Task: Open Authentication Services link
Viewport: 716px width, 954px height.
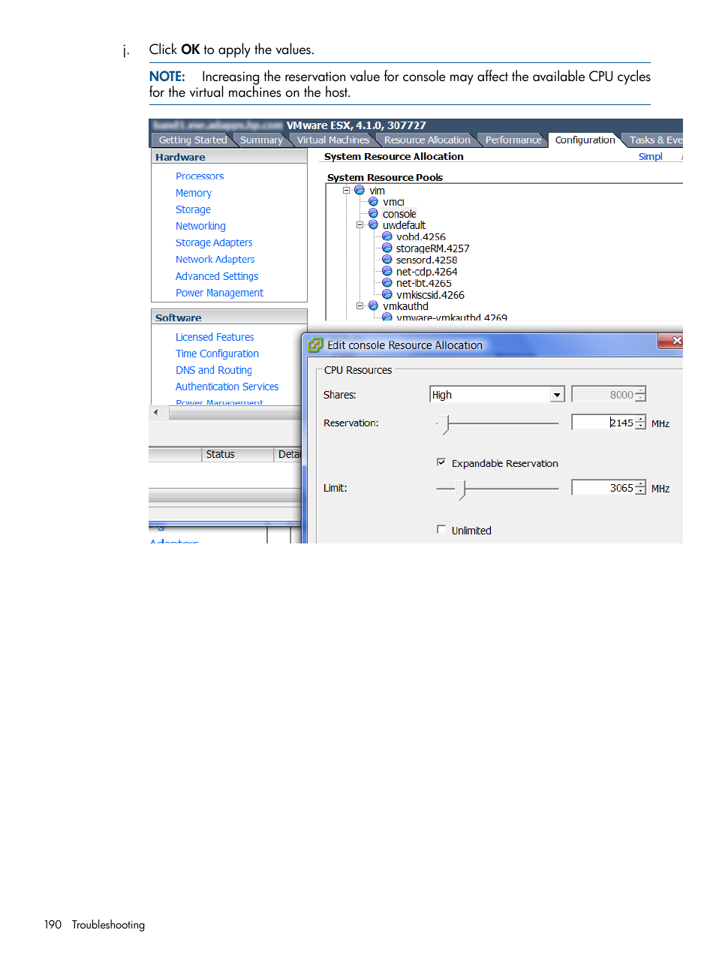Action: coord(227,387)
